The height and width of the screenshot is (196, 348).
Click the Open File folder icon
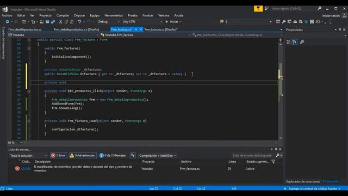click(x=41, y=22)
